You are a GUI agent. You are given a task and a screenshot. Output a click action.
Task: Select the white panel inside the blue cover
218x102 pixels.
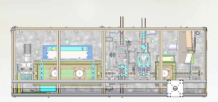[x=67, y=55]
